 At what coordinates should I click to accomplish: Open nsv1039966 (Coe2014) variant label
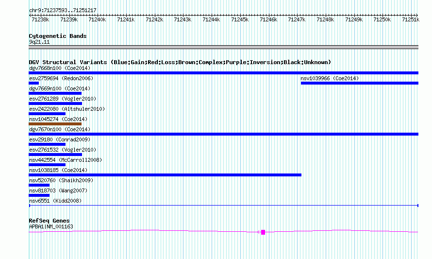point(330,78)
